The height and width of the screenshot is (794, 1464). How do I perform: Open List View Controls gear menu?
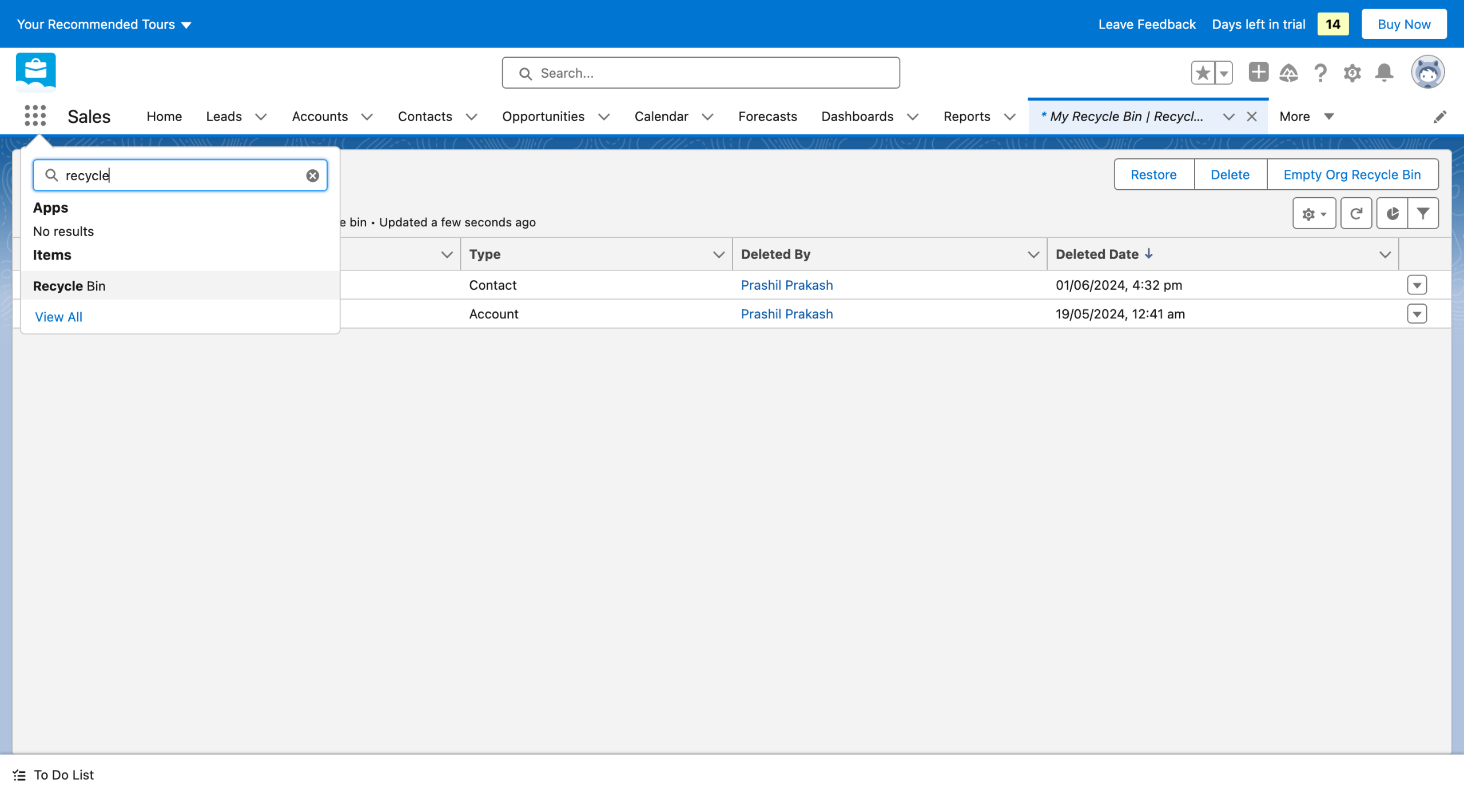1314,214
